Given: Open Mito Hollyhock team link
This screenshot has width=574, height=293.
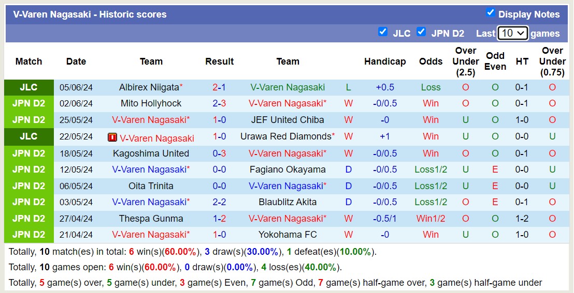Looking at the screenshot, I should pyautogui.click(x=151, y=103).
